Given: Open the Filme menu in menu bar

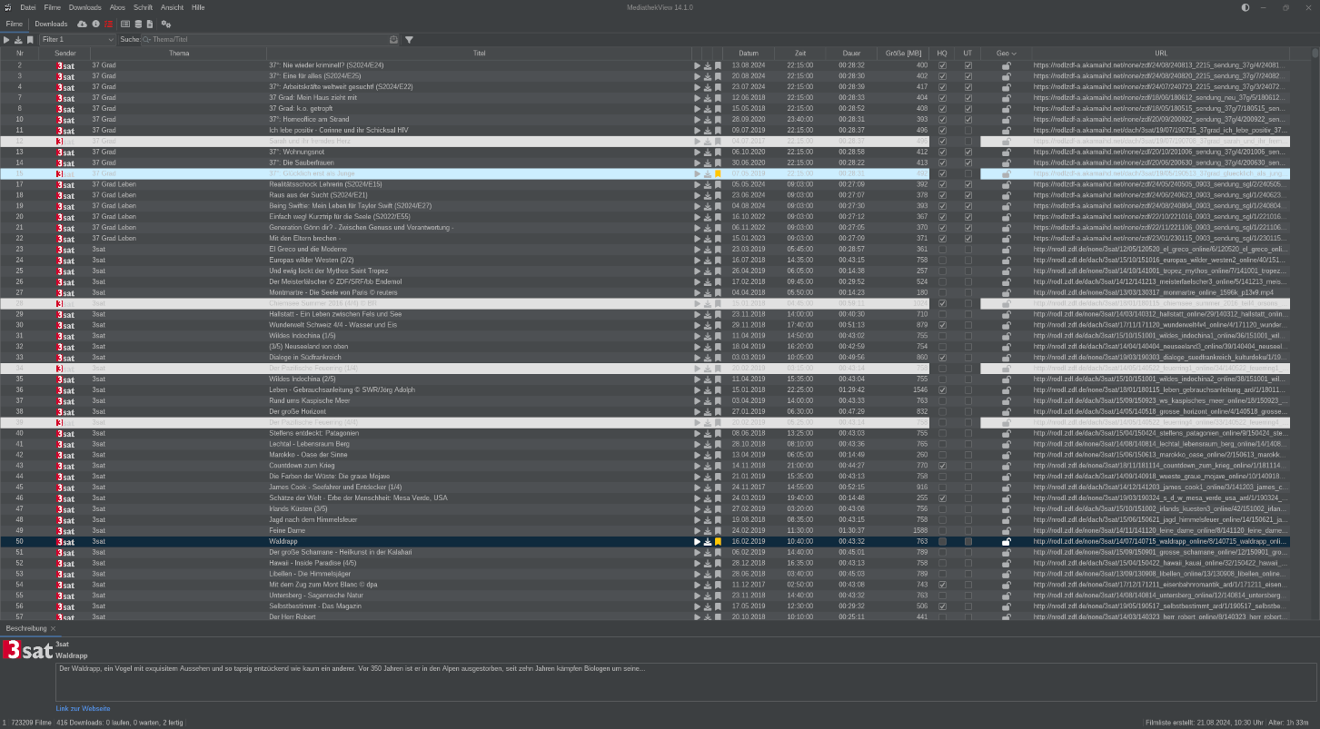Looking at the screenshot, I should 52,7.
